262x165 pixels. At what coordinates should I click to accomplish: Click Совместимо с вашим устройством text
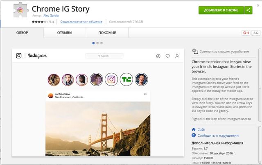tap(224, 52)
